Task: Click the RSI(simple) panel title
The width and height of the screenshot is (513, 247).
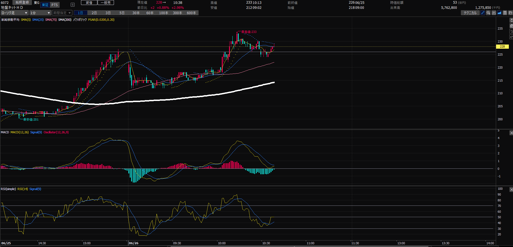Action: coord(8,189)
